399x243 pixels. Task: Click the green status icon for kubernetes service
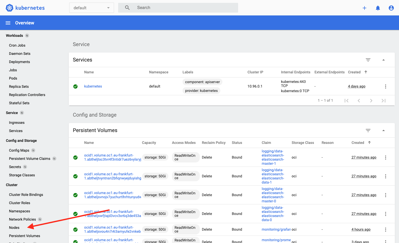click(75, 86)
